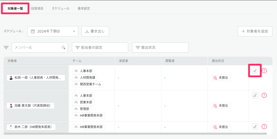Click red alert icon in 鈴木 二郎 row
The width and height of the screenshot is (277, 139).
264,126
